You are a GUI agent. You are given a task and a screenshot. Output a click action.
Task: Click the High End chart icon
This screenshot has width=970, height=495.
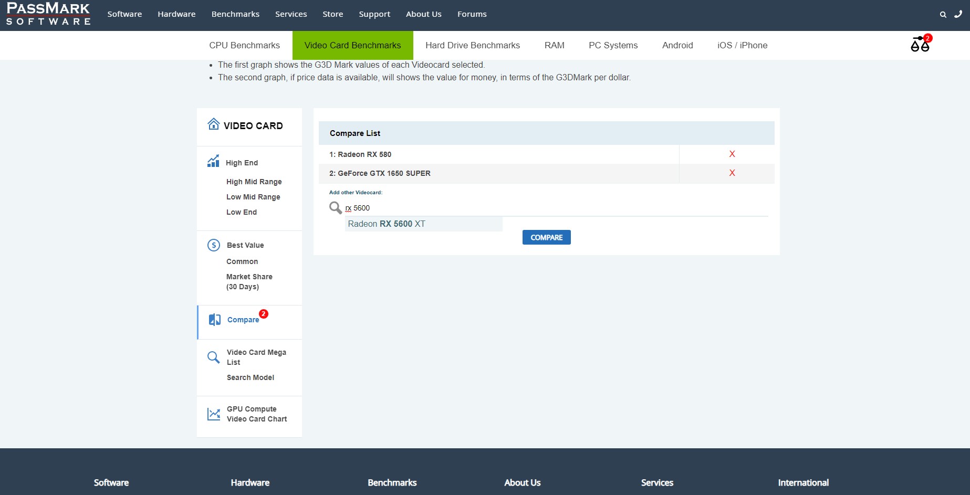click(x=213, y=161)
